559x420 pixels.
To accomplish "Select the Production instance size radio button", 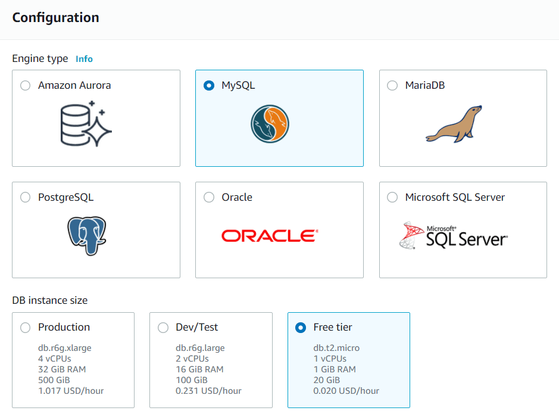I will pos(25,328).
